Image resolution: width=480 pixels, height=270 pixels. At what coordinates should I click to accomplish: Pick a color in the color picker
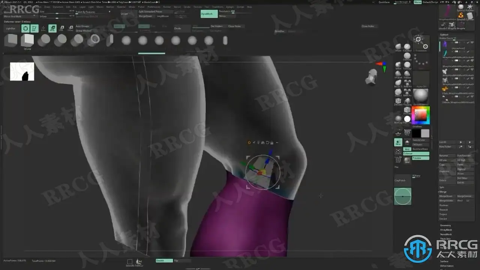point(421,116)
